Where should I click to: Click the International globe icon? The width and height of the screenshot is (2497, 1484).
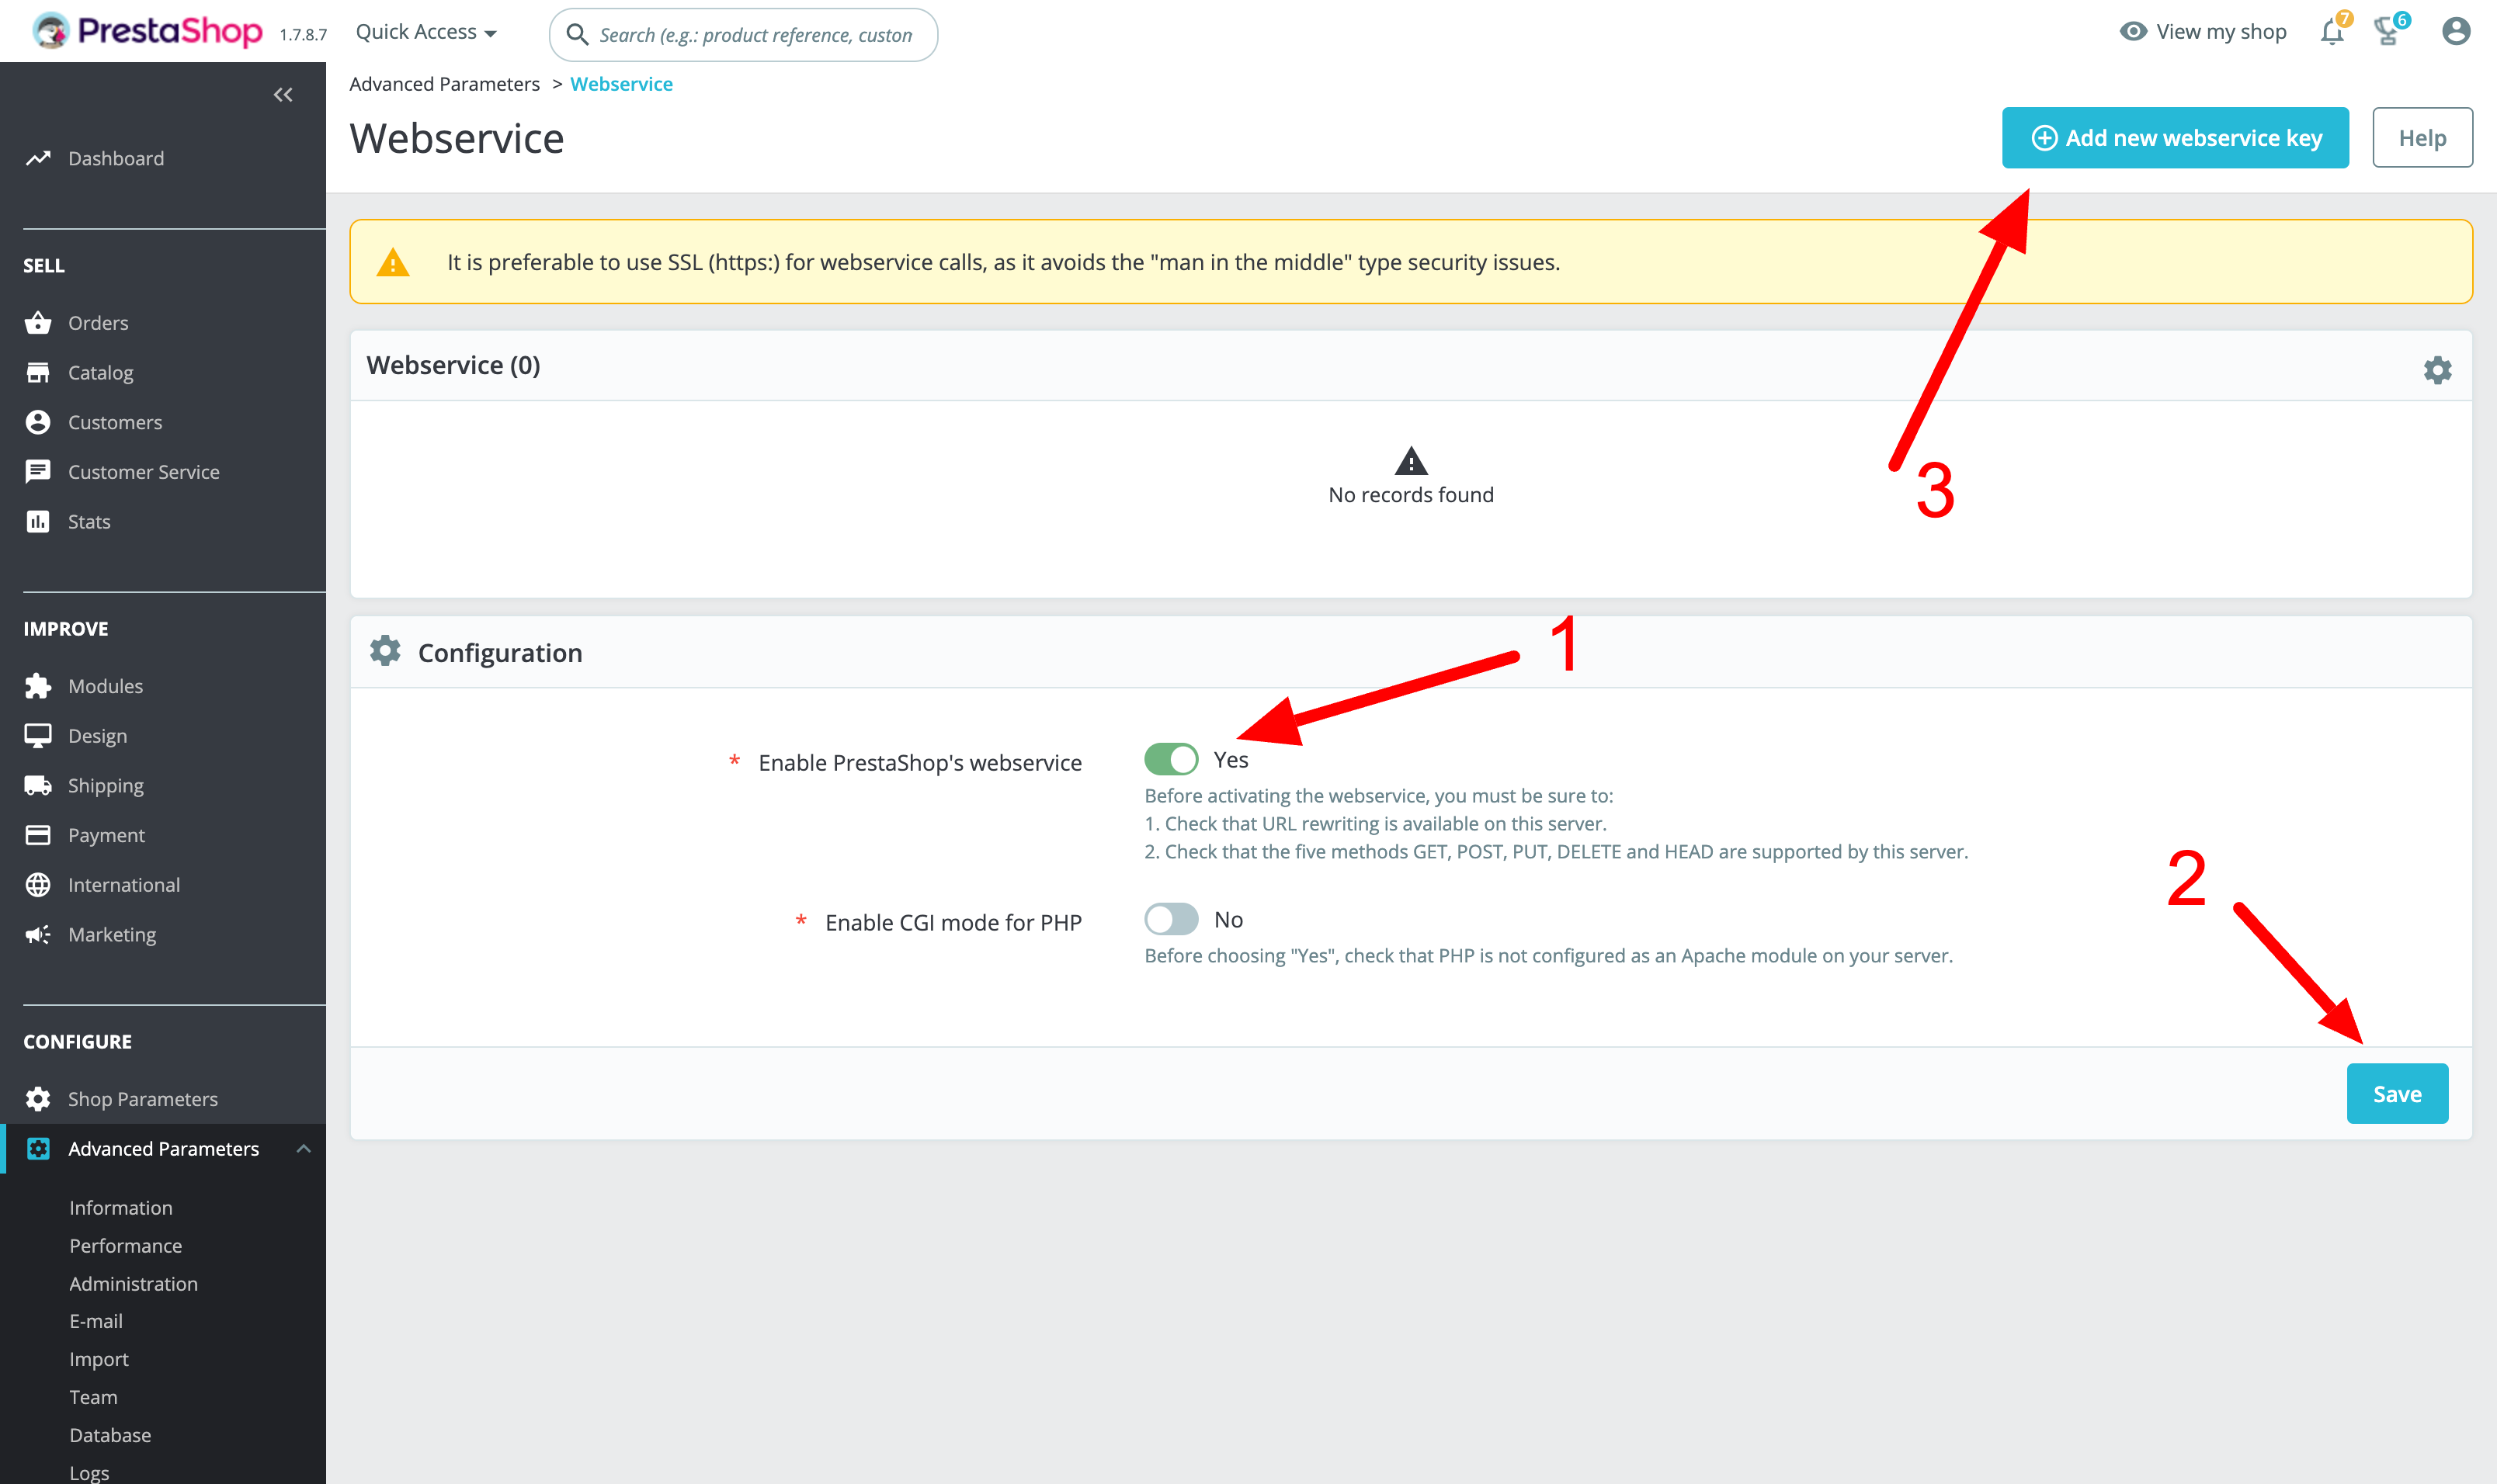point(38,885)
